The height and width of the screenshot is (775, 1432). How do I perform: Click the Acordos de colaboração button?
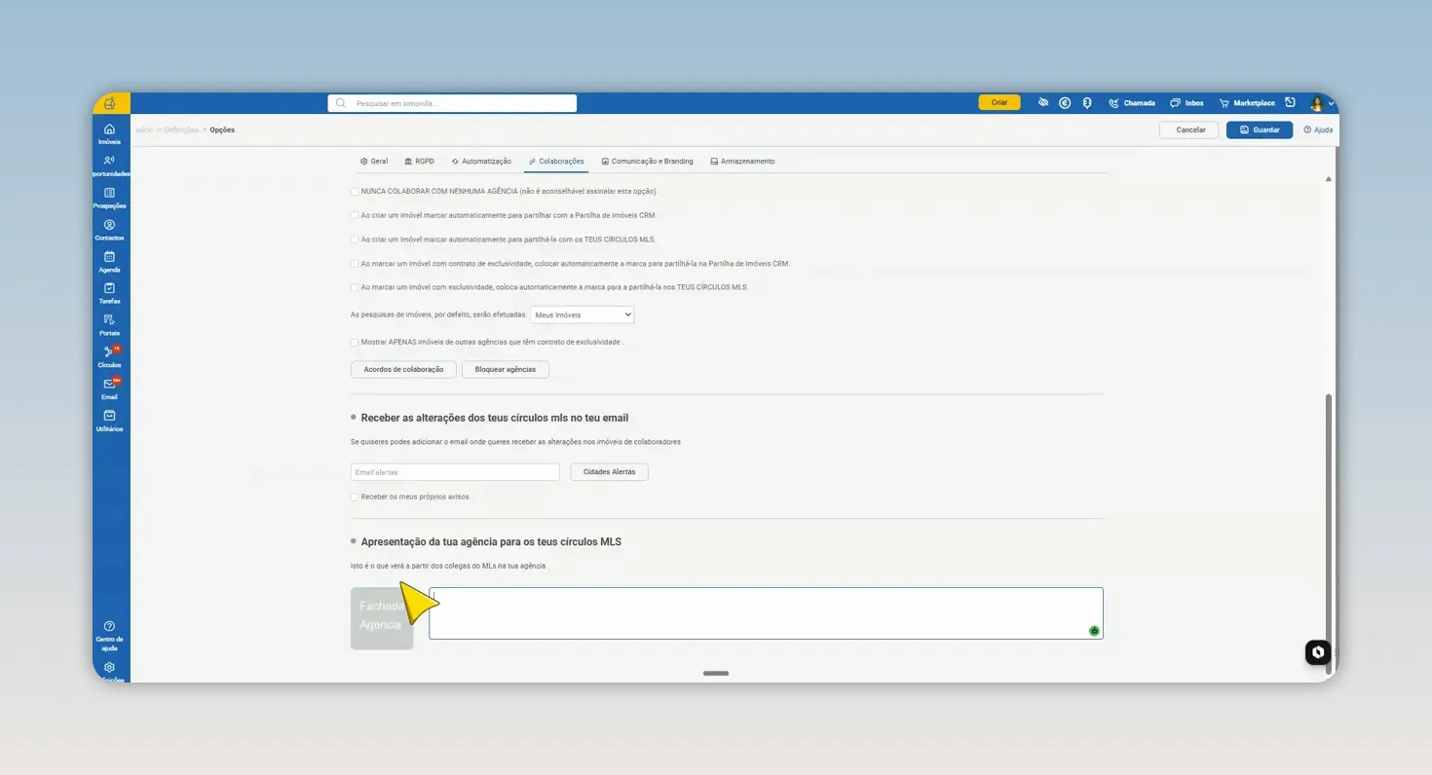403,370
